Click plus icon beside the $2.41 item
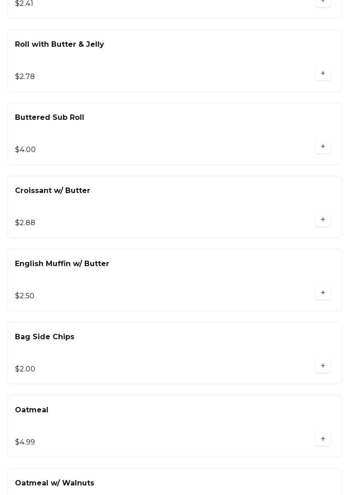 323,3
